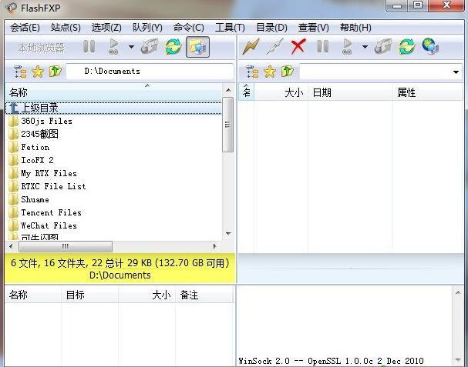The image size is (468, 367).
Task: Click the FlashFXP title bar app icon
Action: 12,8
